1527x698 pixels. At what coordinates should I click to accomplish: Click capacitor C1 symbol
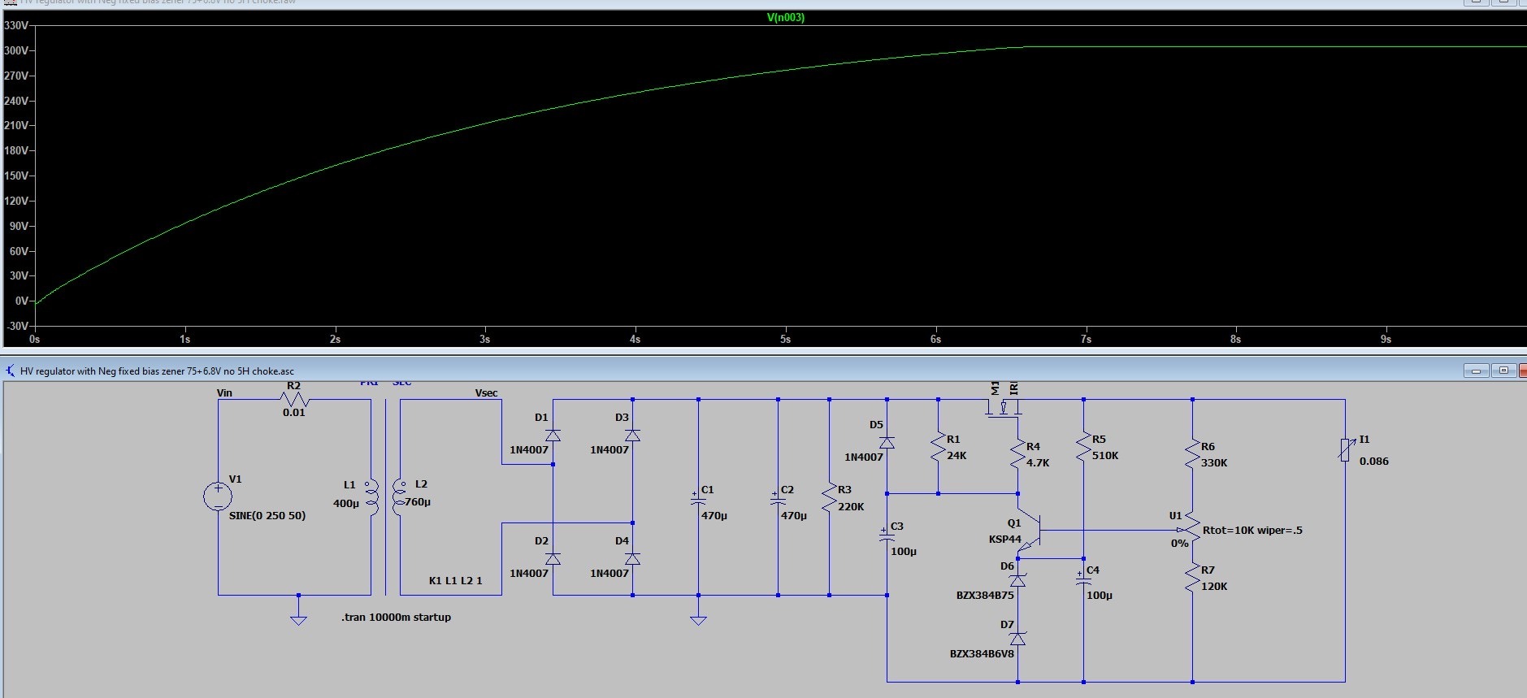pyautogui.click(x=698, y=498)
